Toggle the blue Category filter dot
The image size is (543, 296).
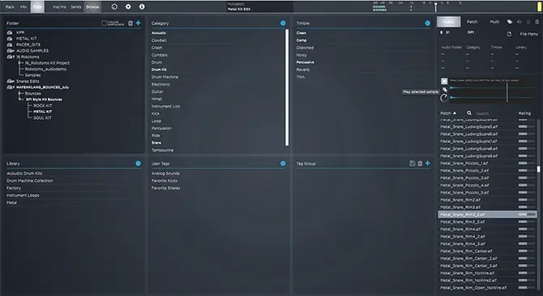click(283, 23)
